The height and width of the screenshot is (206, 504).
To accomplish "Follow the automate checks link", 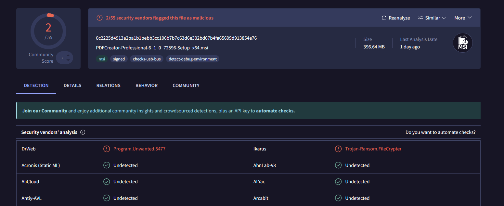I will [276, 111].
